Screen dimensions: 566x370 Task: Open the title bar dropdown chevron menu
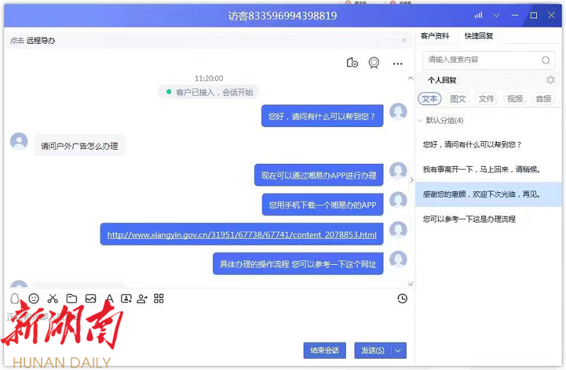coord(497,15)
